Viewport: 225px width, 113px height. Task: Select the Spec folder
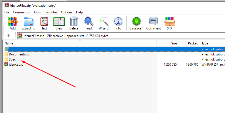12,59
